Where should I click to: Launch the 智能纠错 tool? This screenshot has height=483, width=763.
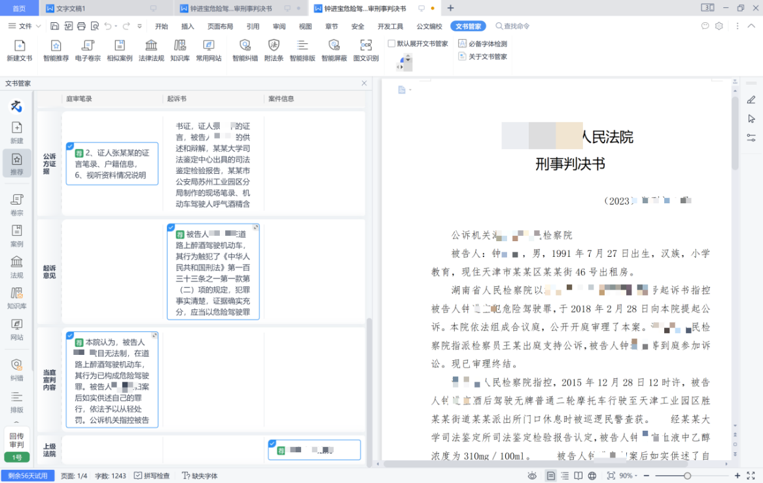(x=245, y=50)
